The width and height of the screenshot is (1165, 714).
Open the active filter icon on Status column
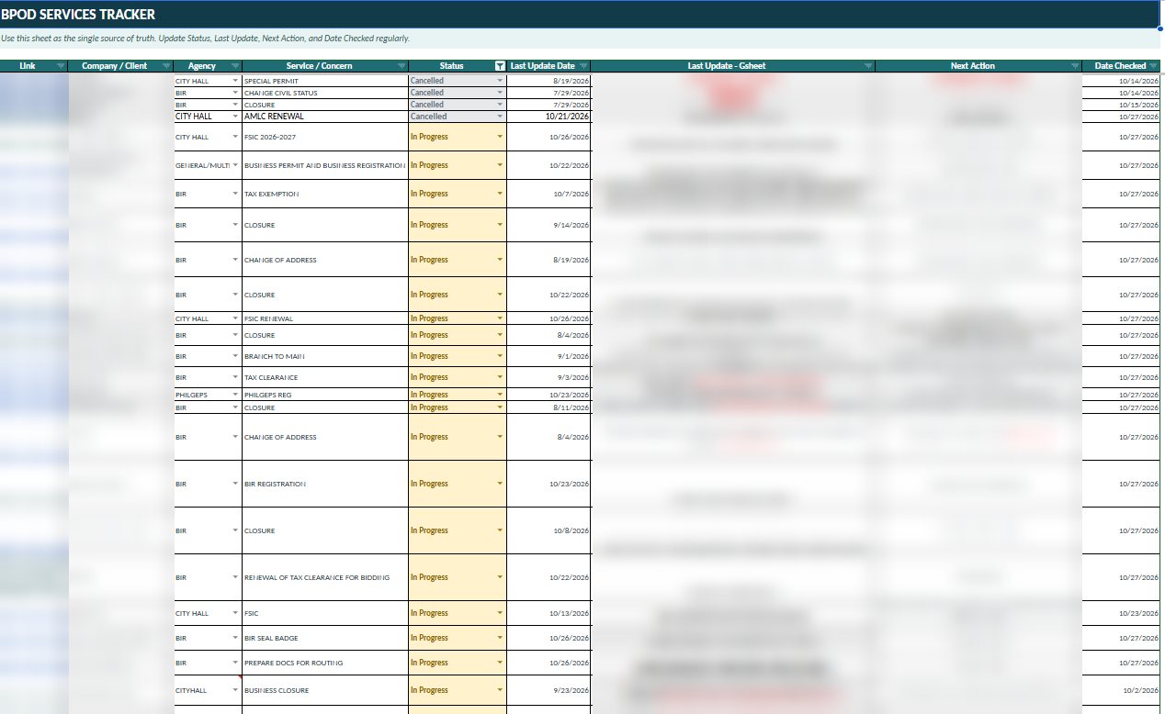point(500,66)
